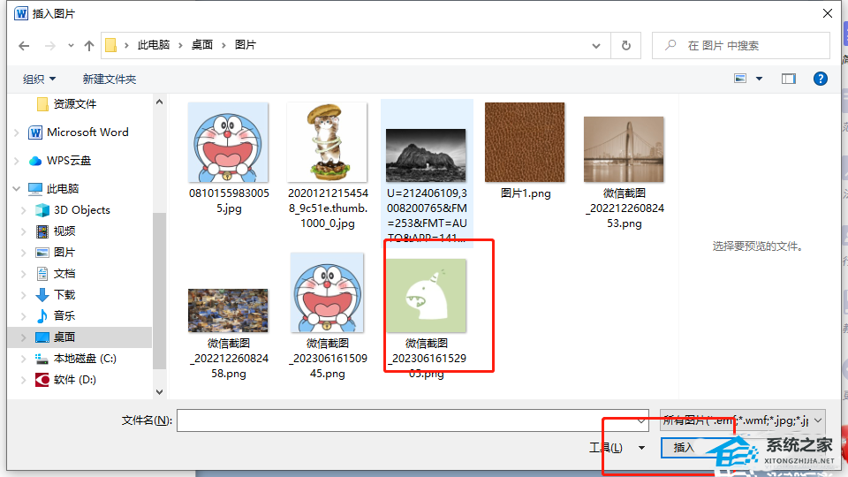848x477 pixels.
Task: Select 资源文件 folder in the sidebar
Action: click(66, 104)
